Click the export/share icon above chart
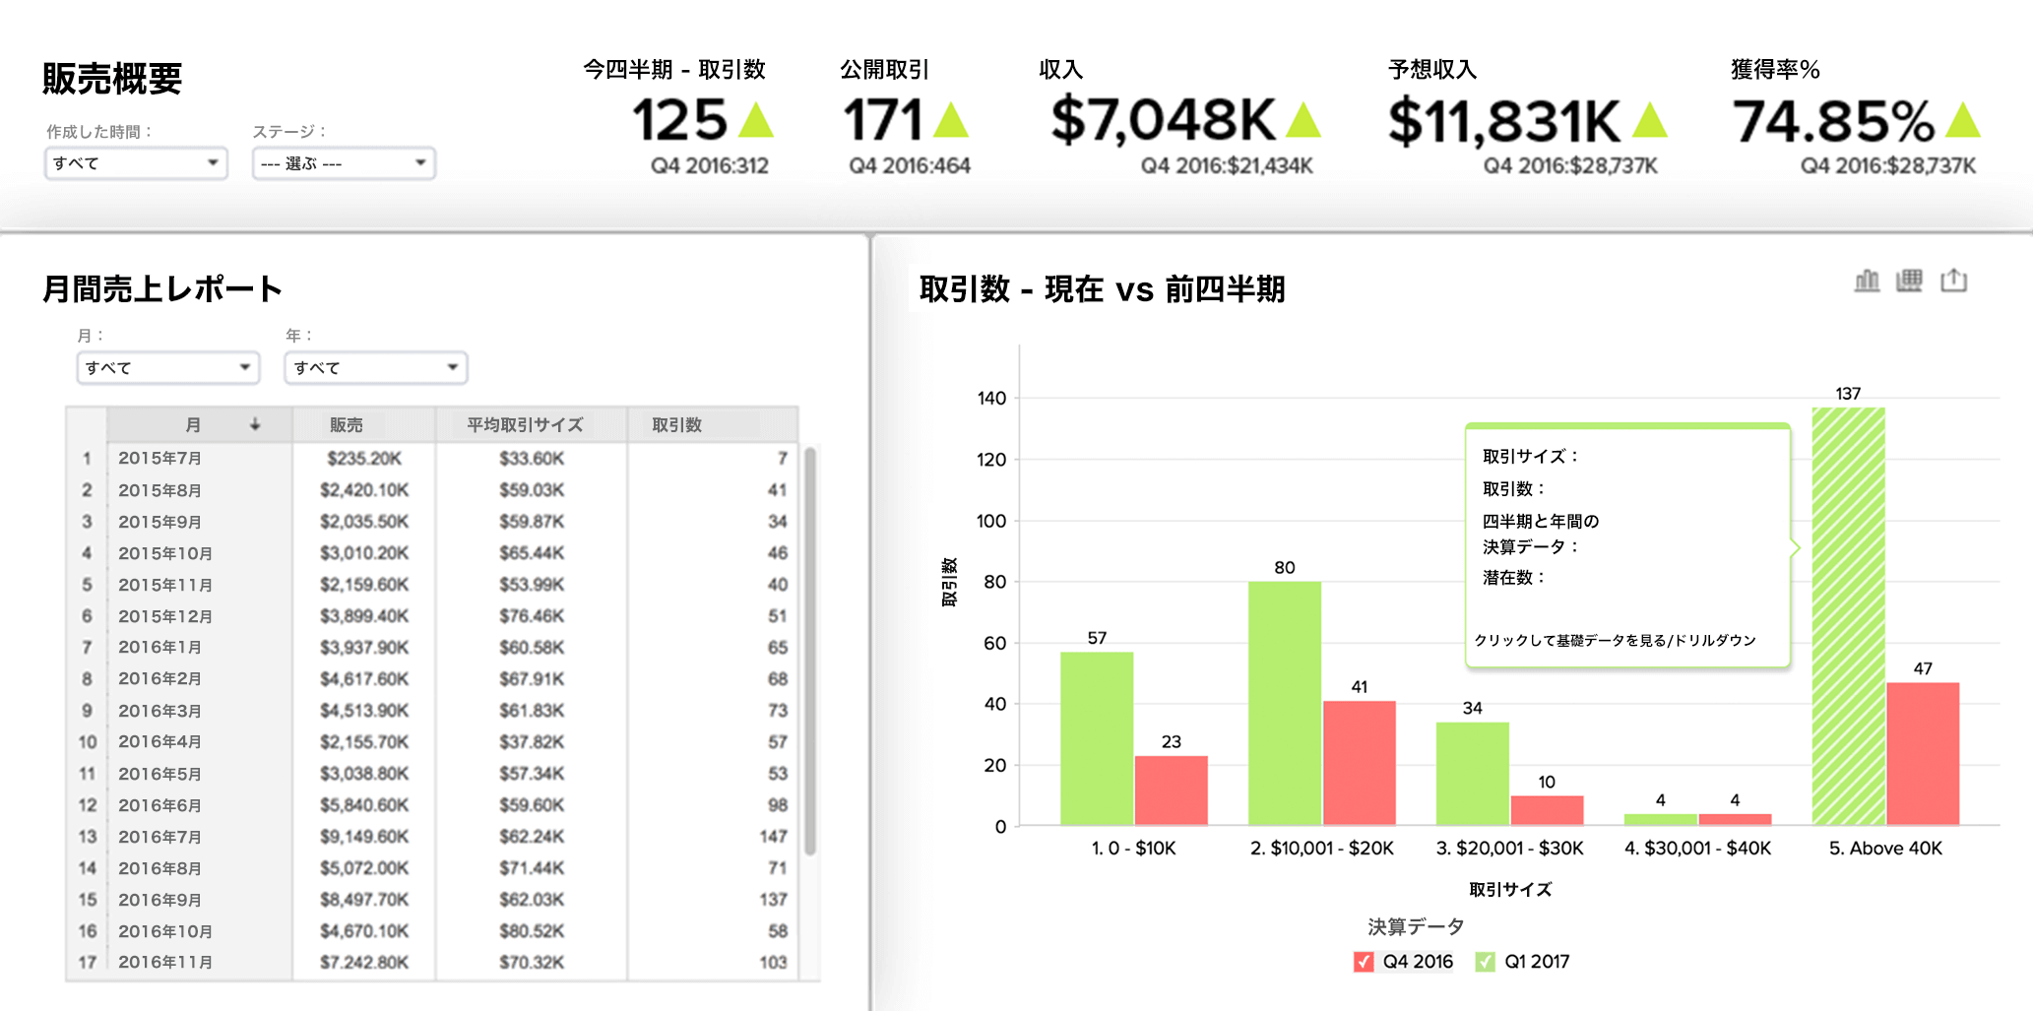2033x1011 pixels. pos(1953,282)
